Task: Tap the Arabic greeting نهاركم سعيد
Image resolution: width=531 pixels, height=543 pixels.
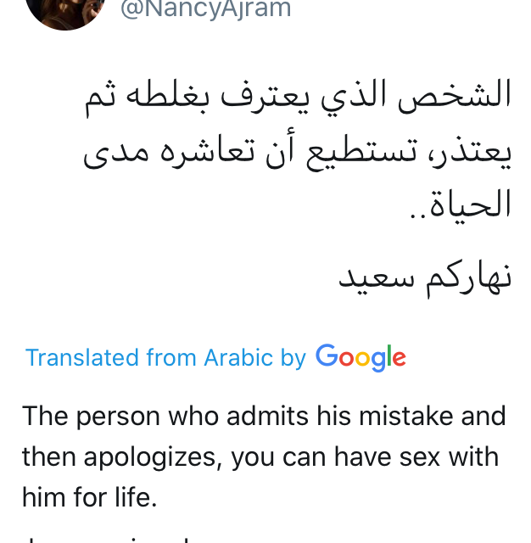Action: 425,279
